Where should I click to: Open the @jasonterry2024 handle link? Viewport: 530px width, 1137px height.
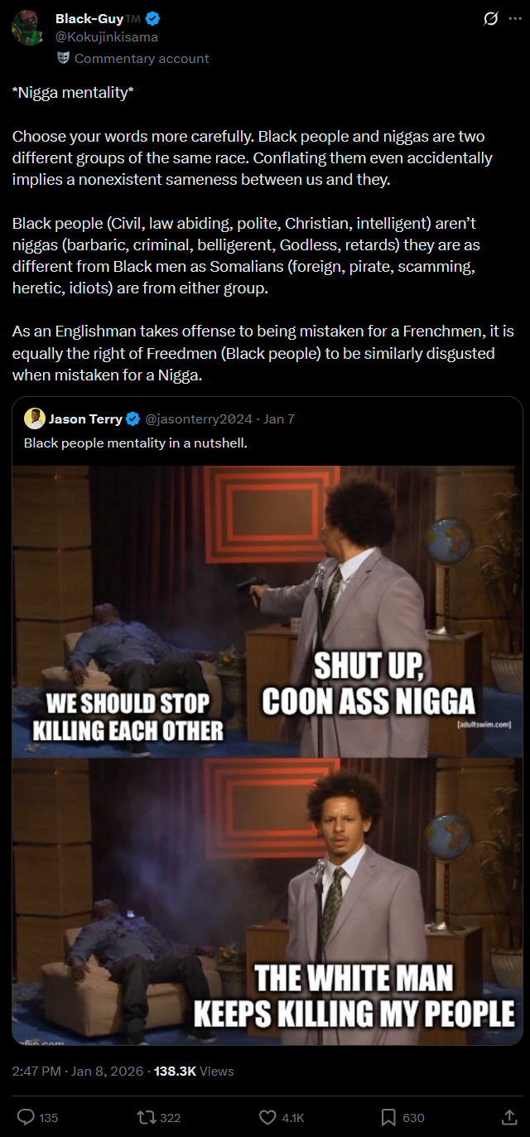coord(199,419)
